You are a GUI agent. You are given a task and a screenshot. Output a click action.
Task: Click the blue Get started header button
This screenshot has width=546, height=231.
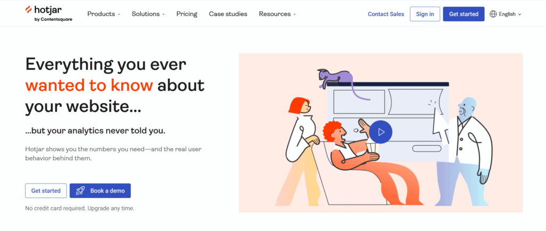tap(463, 14)
